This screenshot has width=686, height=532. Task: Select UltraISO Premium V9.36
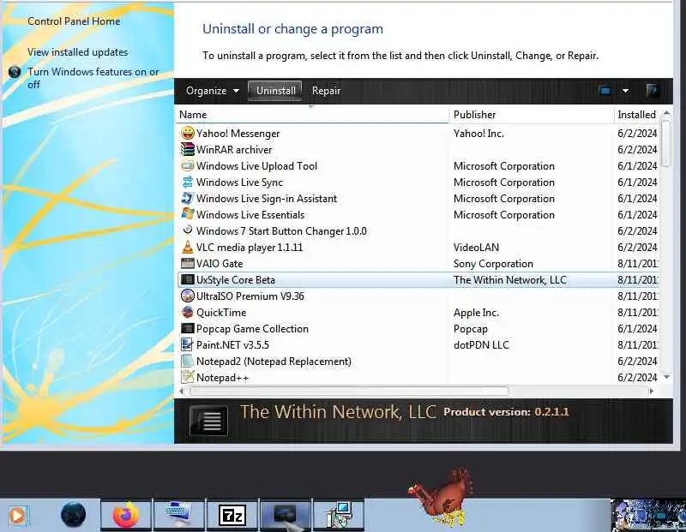[x=418, y=296]
